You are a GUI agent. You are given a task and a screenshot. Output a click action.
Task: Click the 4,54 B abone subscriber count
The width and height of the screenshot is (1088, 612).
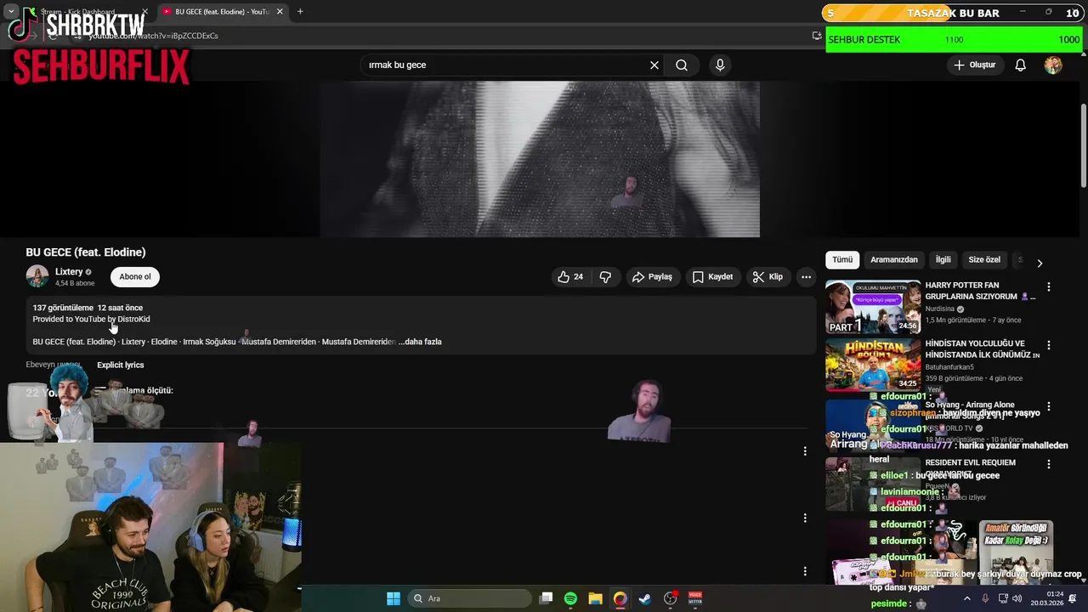pyautogui.click(x=75, y=283)
